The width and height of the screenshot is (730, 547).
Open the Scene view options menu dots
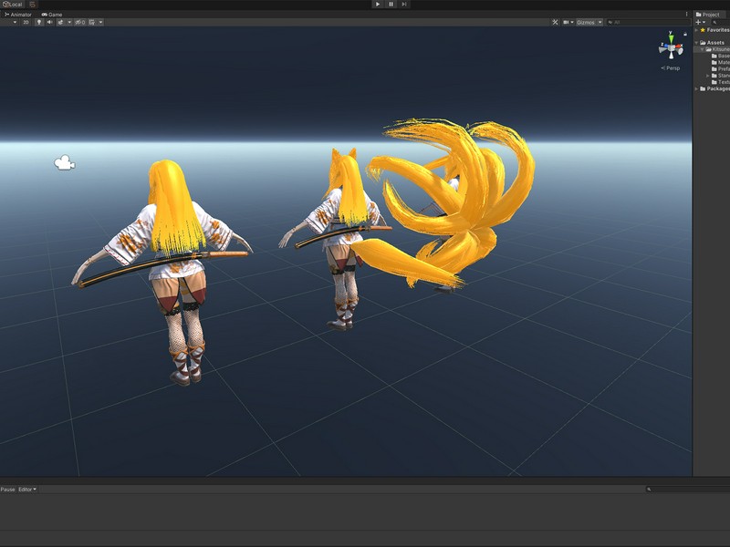687,15
